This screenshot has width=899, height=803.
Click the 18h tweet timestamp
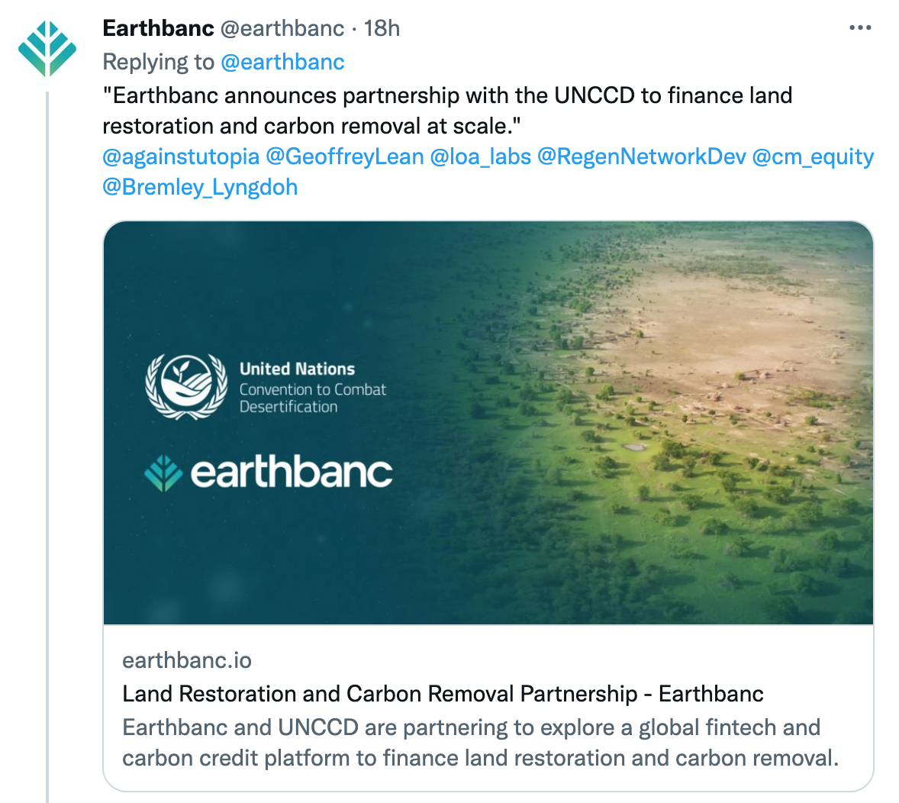coord(382,28)
